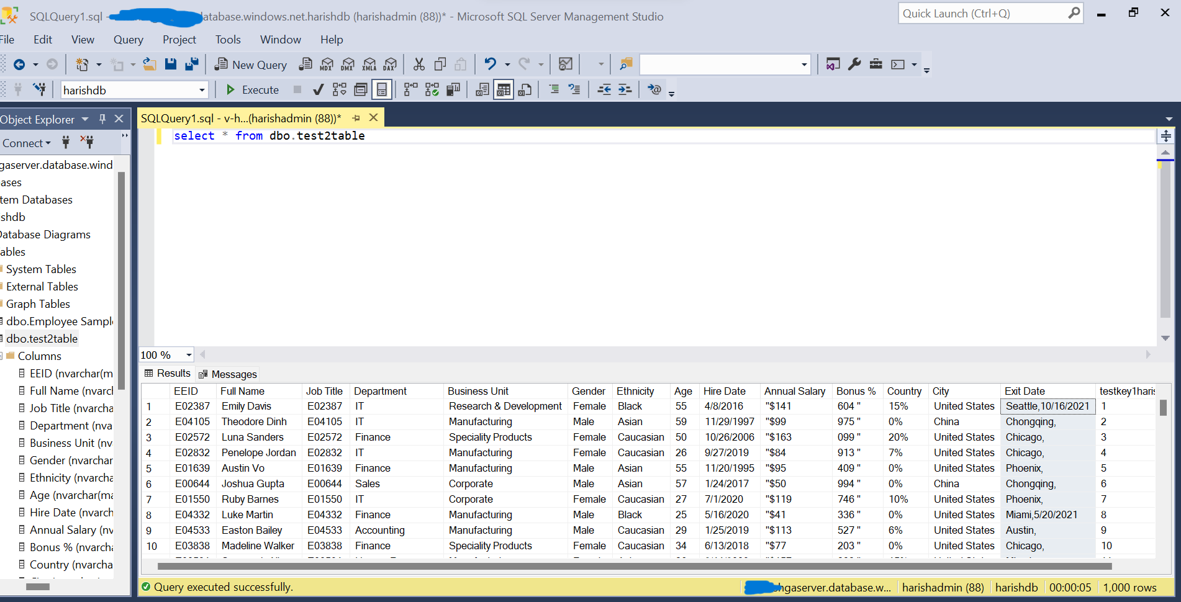This screenshot has width=1181, height=602.
Task: Open a Database Engine Query icon
Action: tap(305, 64)
